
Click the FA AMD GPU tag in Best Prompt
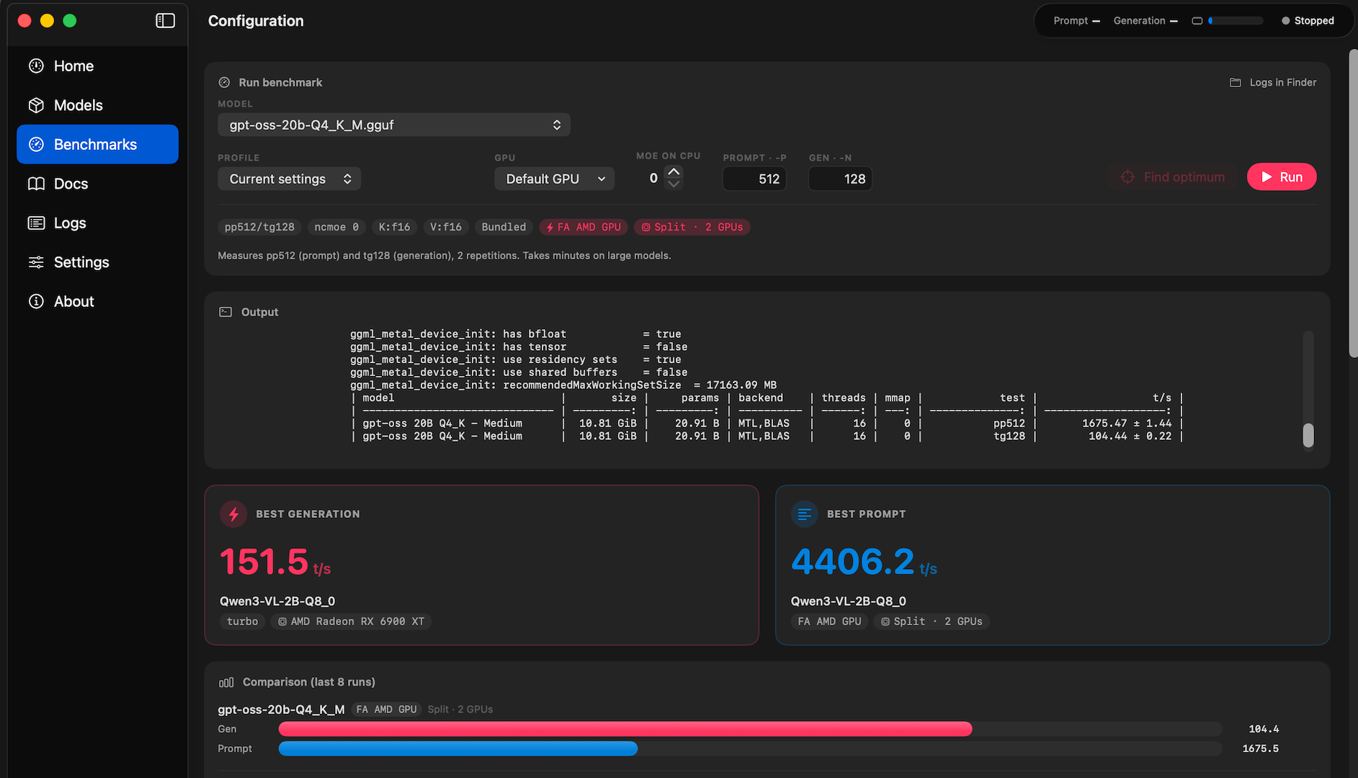[x=829, y=622]
